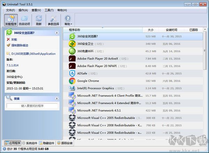Open the 自启动项 startup items tool

pos(24,20)
